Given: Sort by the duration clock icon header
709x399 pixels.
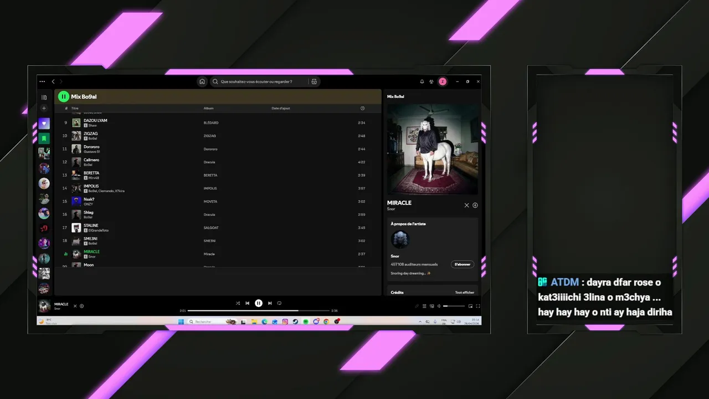Looking at the screenshot, I should pyautogui.click(x=362, y=108).
